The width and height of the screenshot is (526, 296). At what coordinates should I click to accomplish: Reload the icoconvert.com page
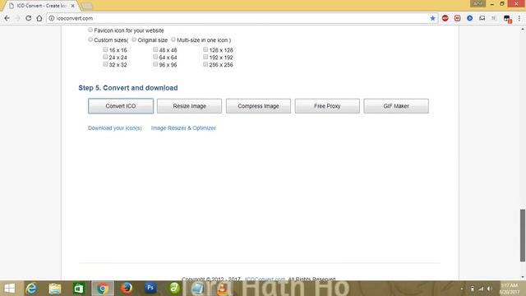point(29,18)
